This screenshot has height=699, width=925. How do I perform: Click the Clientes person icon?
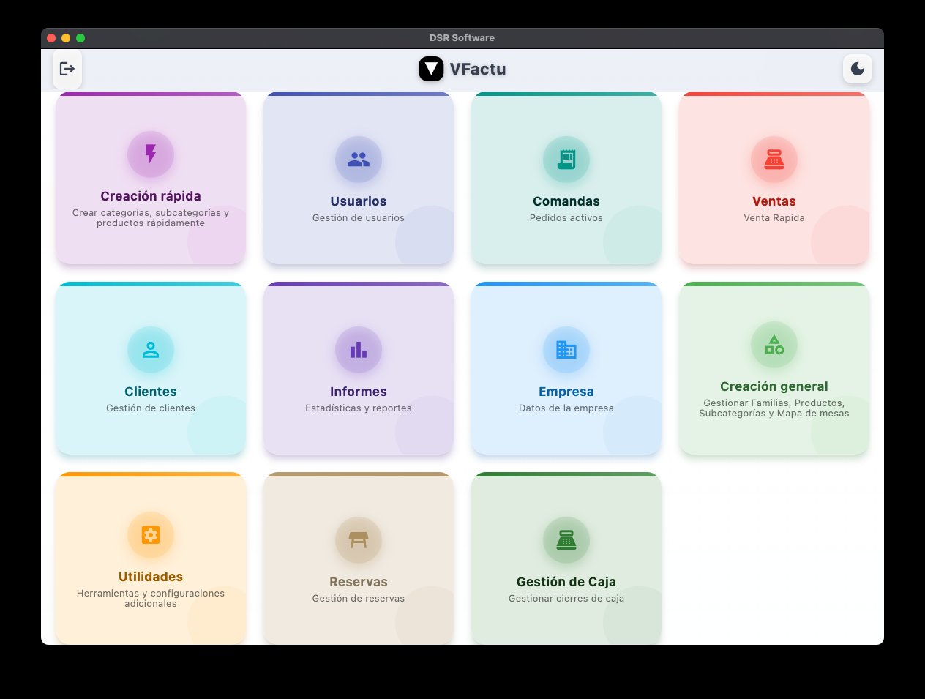pyautogui.click(x=150, y=349)
